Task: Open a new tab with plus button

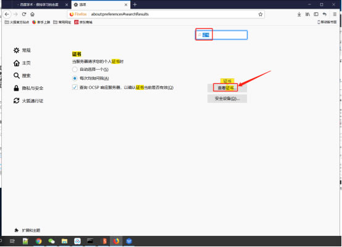Action: [135, 4]
